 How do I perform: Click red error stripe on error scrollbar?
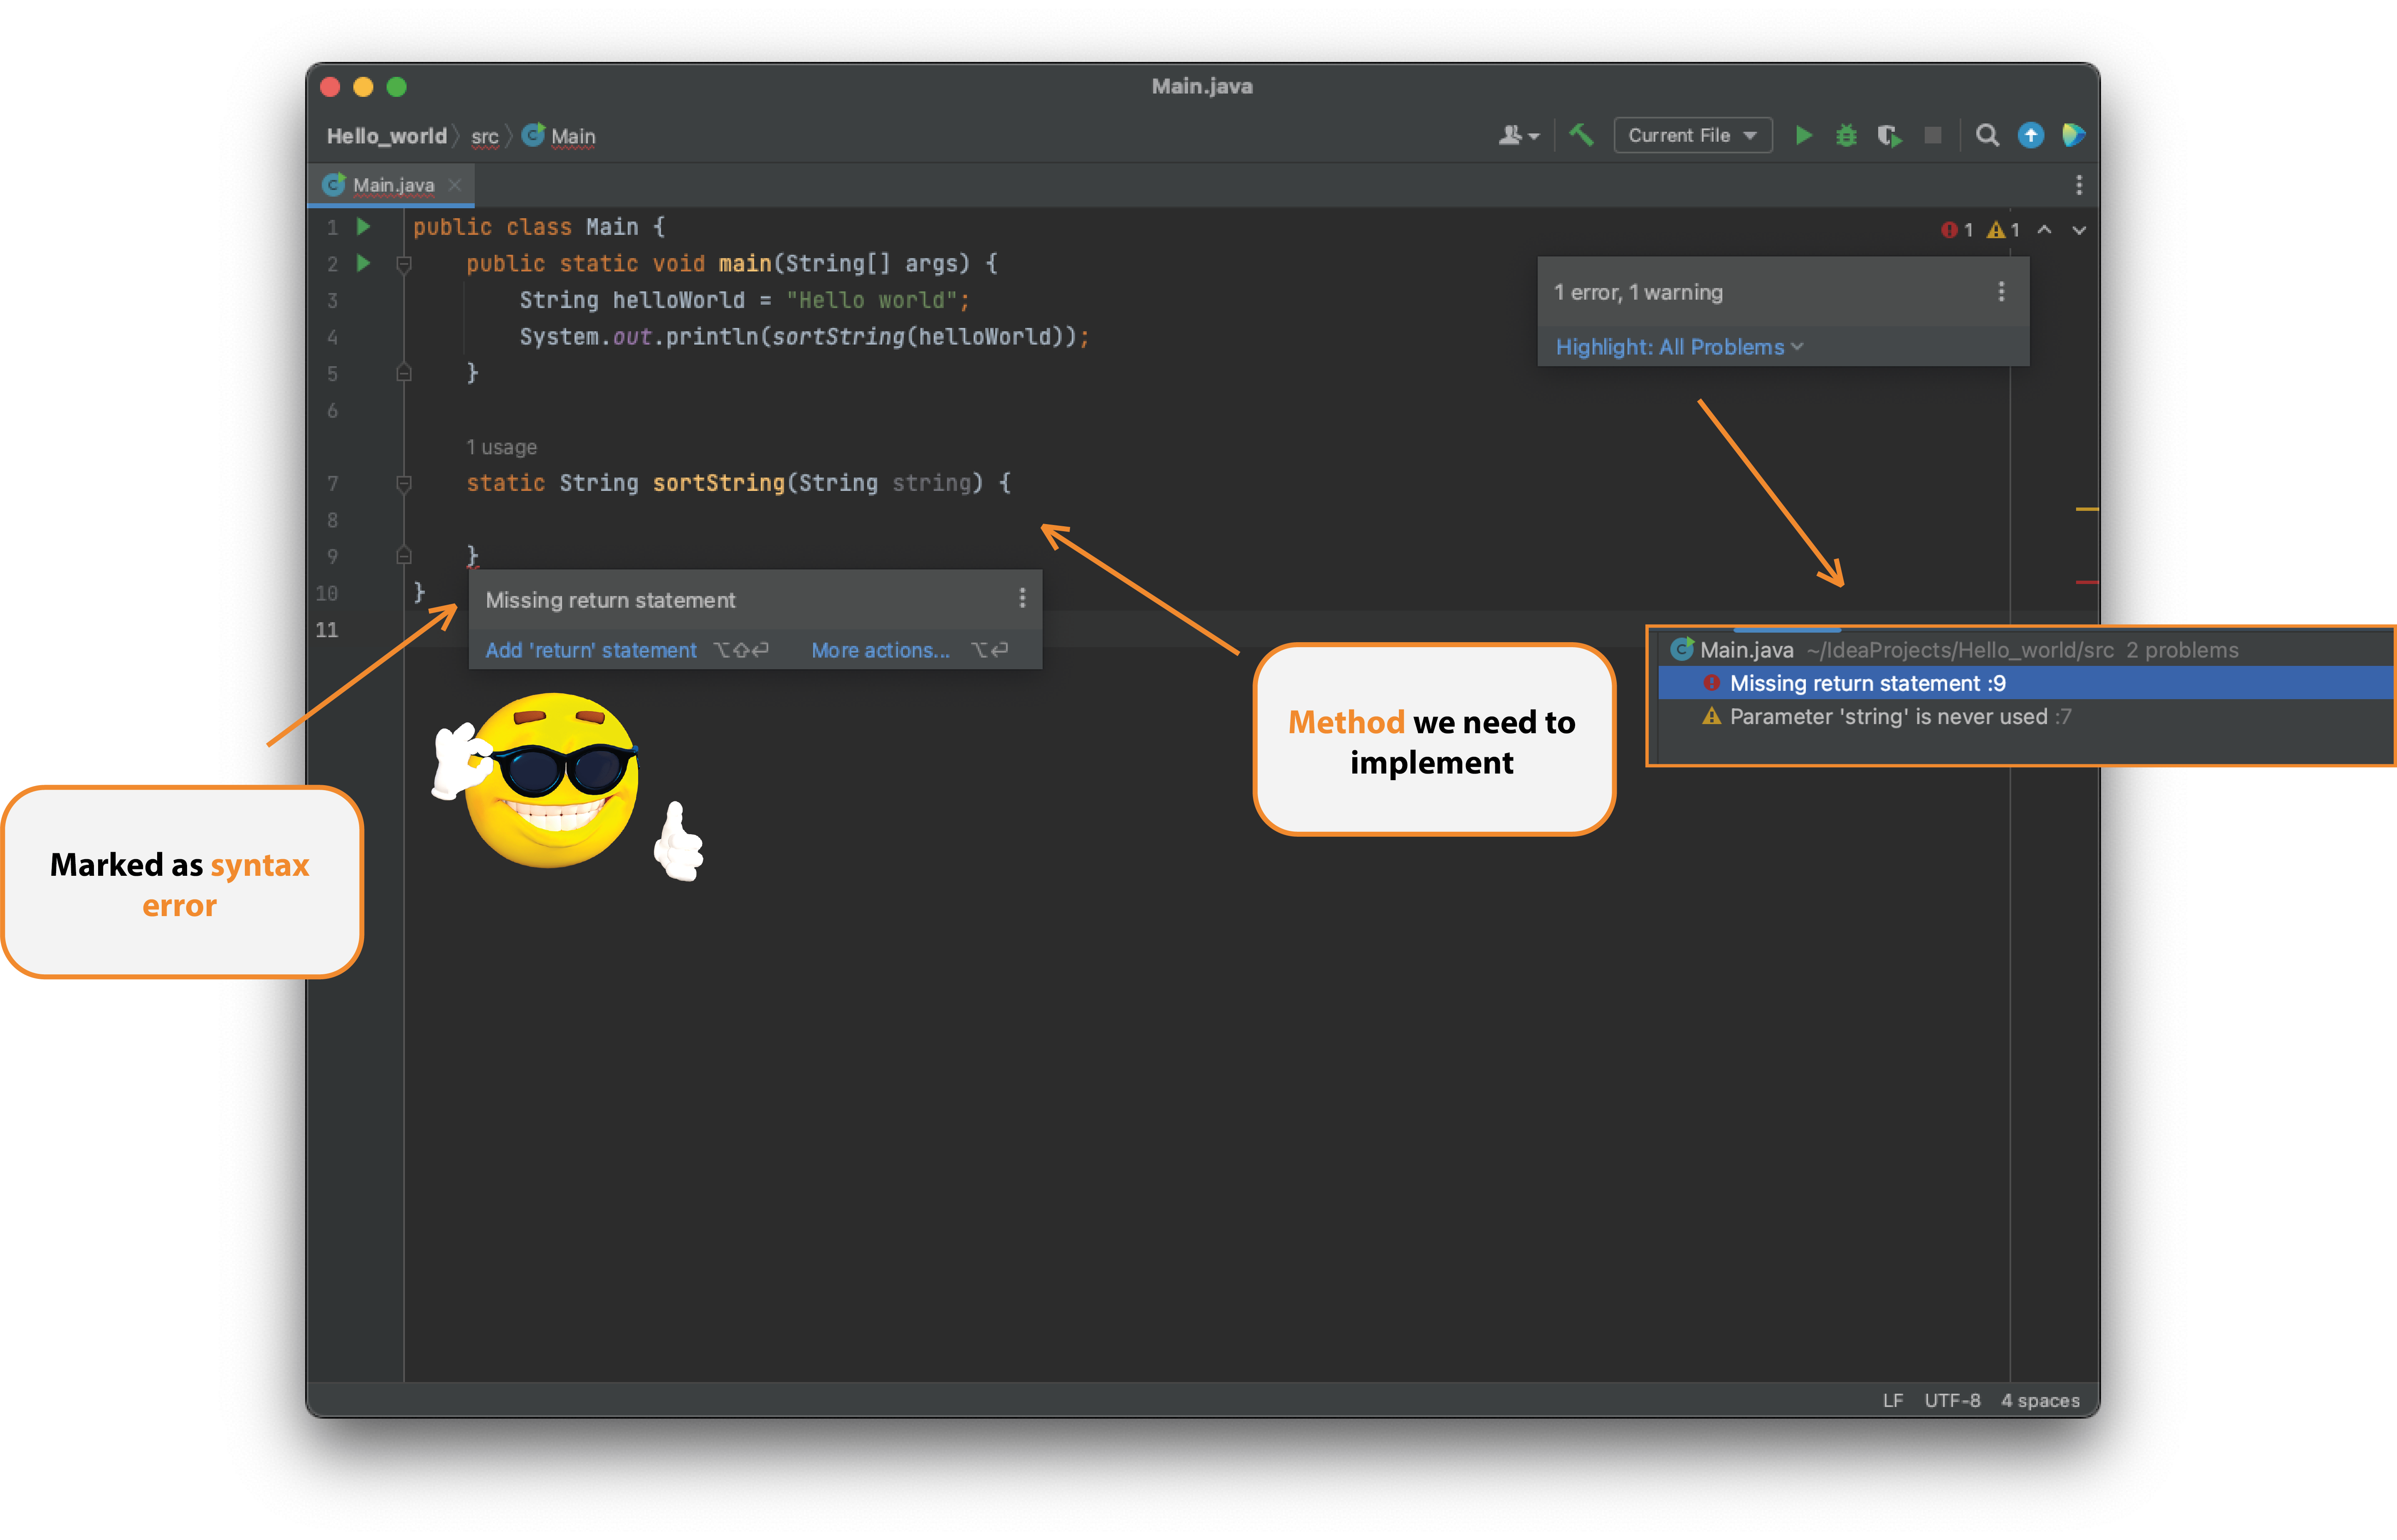[2086, 581]
